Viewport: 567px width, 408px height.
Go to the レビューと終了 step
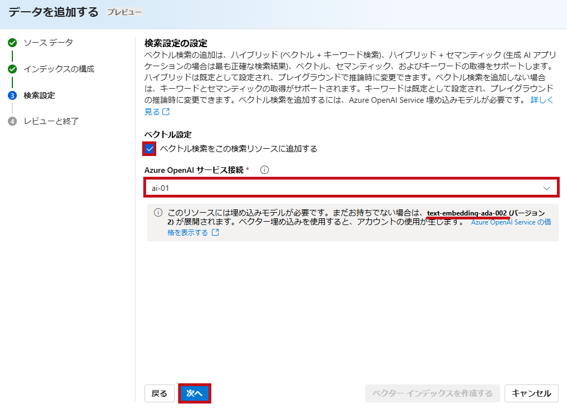[51, 121]
